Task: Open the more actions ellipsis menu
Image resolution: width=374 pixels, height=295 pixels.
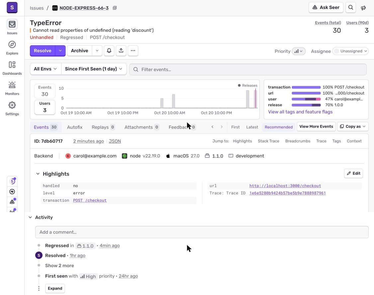Action: (x=133, y=51)
